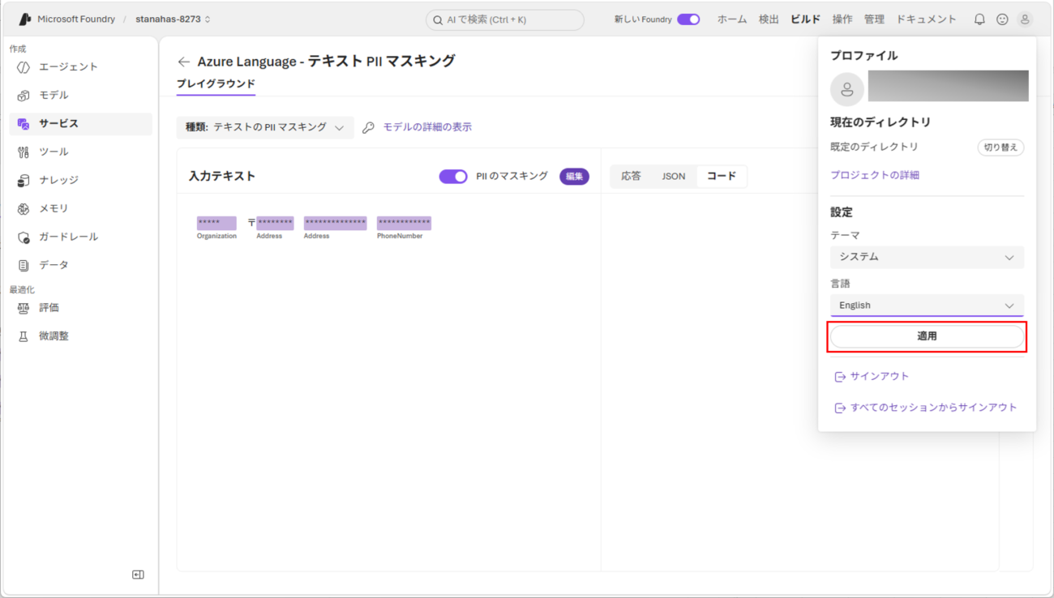Click the ナレッジ sidebar icon
Viewport: 1054px width, 598px height.
click(24, 181)
